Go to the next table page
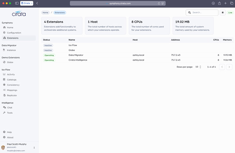The width and height of the screenshot is (235, 153). pyautogui.click(x=229, y=67)
